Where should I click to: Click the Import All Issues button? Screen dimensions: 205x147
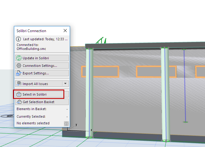click(x=38, y=83)
